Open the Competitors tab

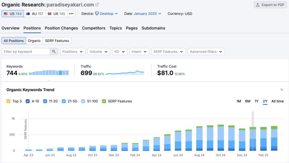click(93, 28)
